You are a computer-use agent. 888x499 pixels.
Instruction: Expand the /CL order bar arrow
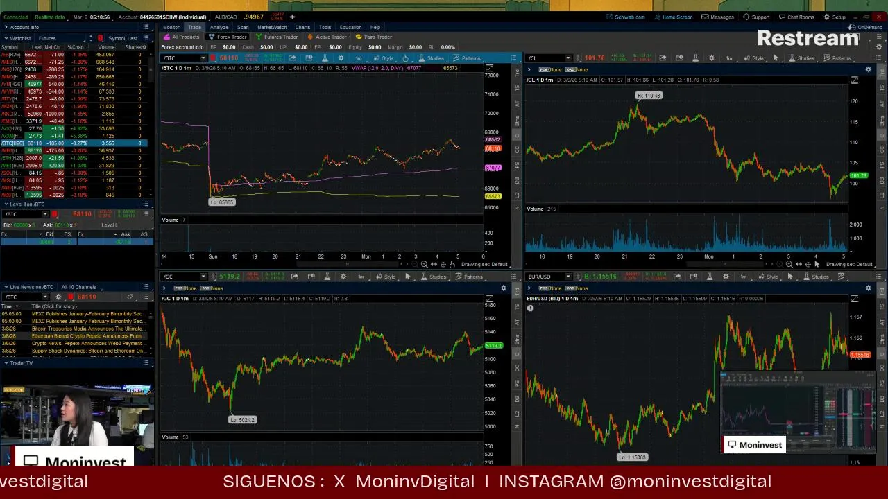(x=530, y=69)
